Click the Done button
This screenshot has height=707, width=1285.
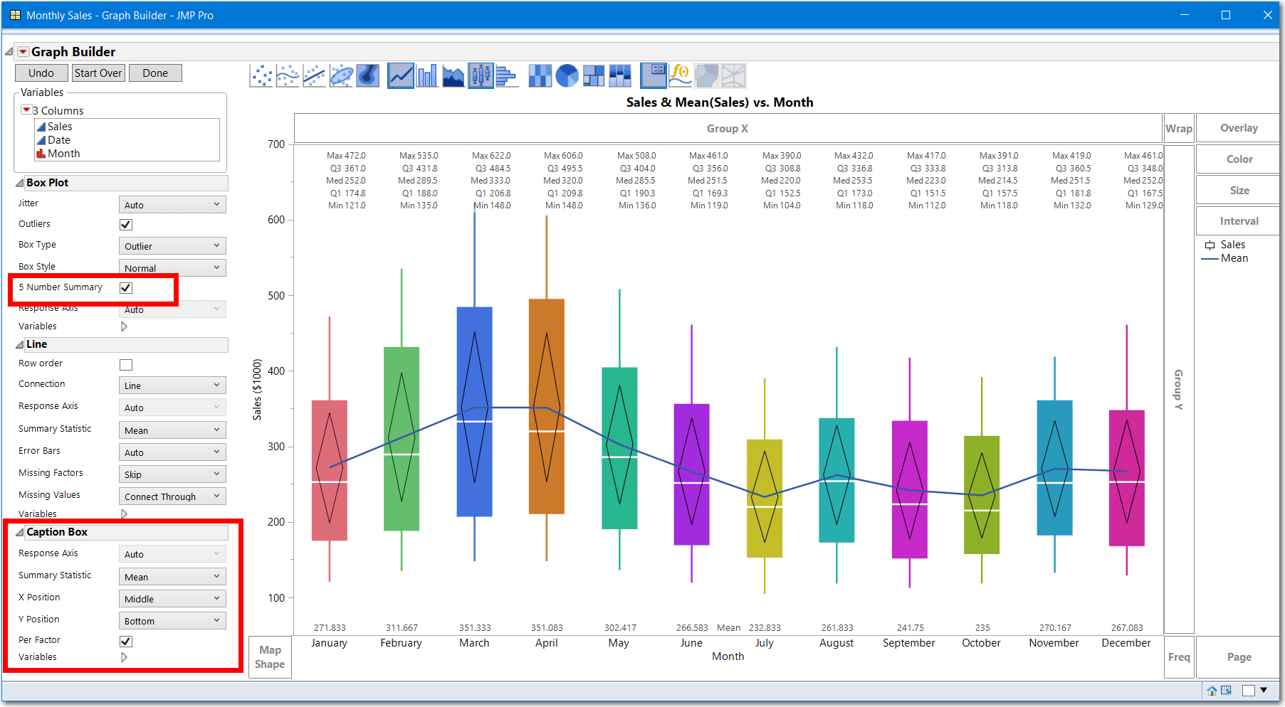tap(155, 73)
